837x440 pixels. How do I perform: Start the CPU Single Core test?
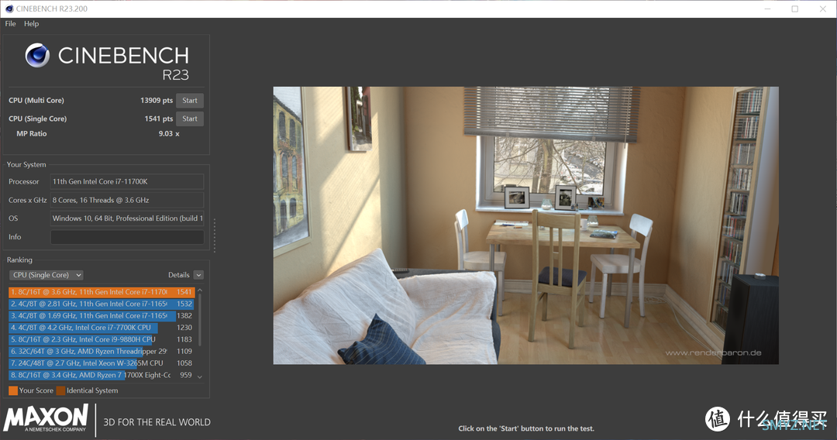190,119
